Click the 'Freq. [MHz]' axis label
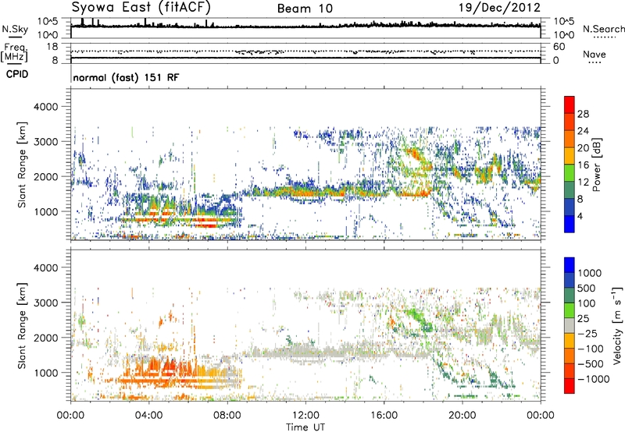Image resolution: width=625 pixels, height=432 pixels. tap(15, 52)
